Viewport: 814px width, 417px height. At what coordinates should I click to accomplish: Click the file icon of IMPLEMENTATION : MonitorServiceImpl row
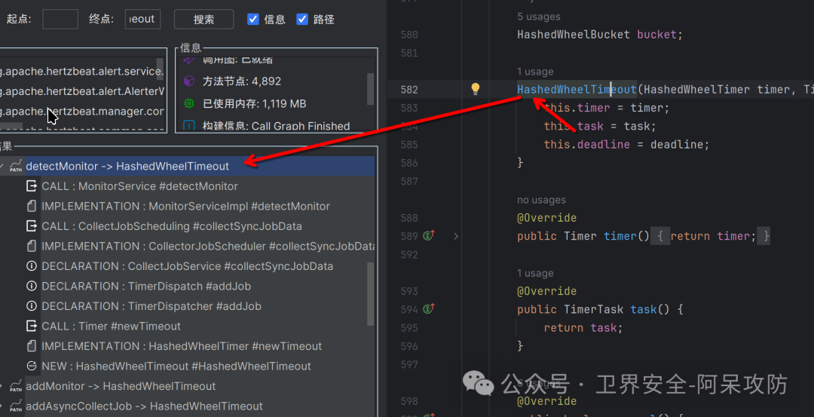click(x=32, y=206)
